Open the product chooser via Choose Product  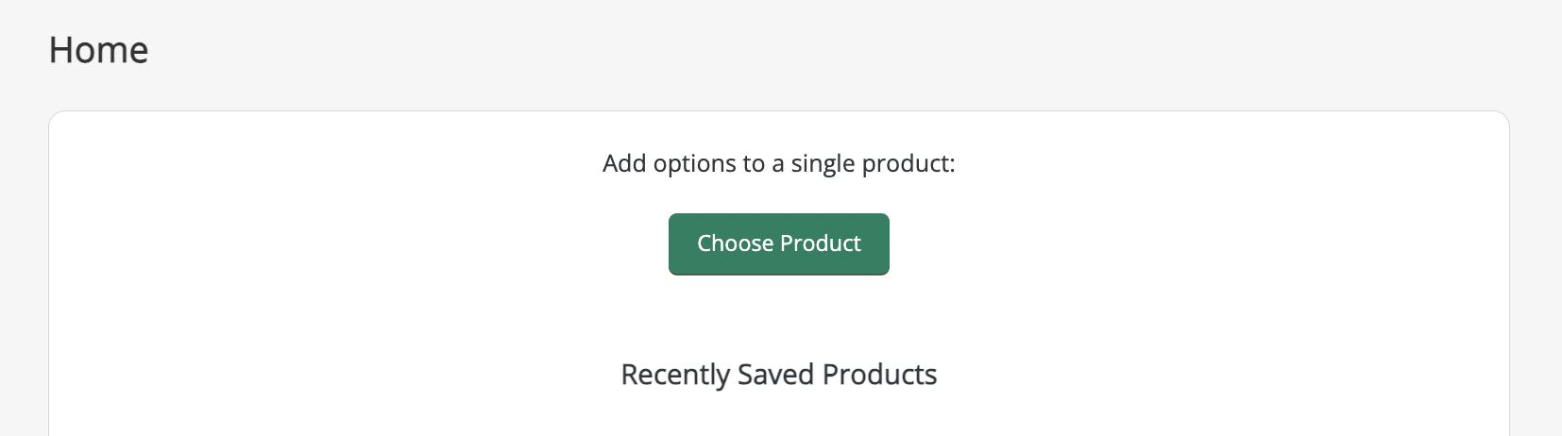pyautogui.click(x=778, y=243)
